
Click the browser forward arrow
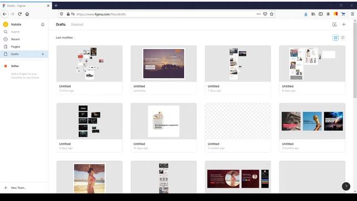(x=12, y=14)
